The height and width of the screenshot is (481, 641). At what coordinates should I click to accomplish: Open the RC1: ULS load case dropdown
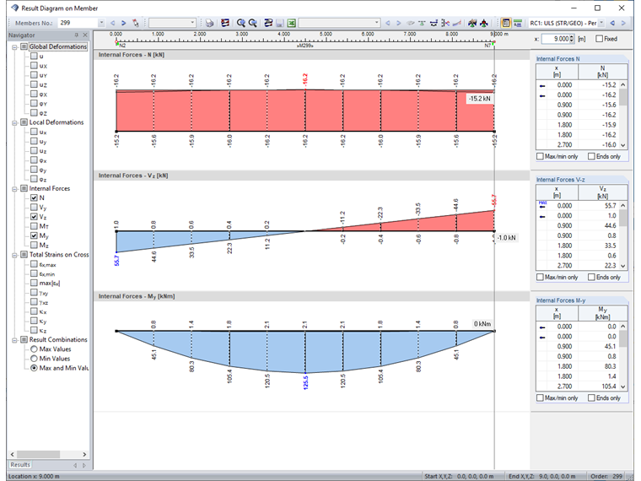click(x=601, y=24)
